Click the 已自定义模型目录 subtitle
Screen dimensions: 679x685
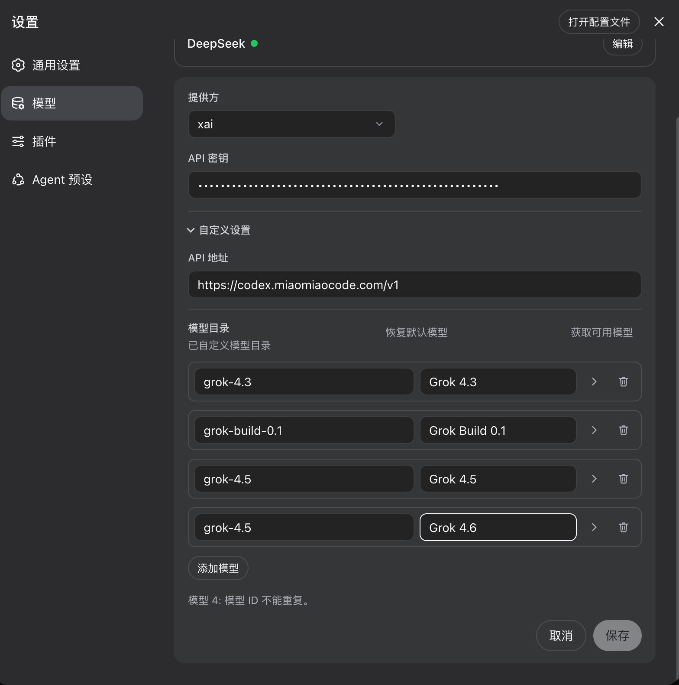click(230, 346)
